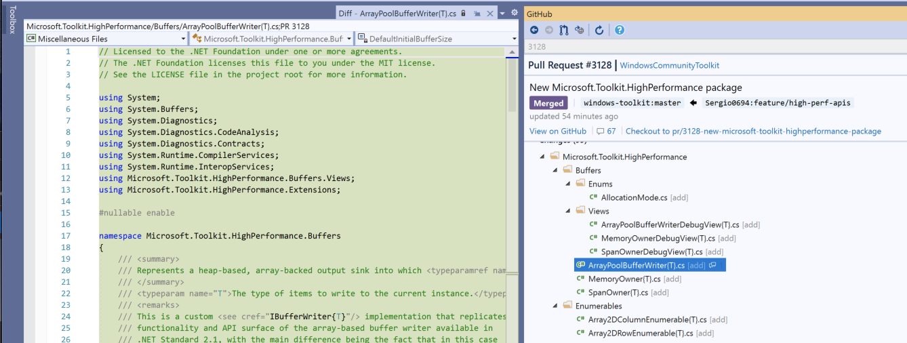
Task: Open SpanOwner{T}.cs in changes tree
Action: pyautogui.click(x=619, y=292)
